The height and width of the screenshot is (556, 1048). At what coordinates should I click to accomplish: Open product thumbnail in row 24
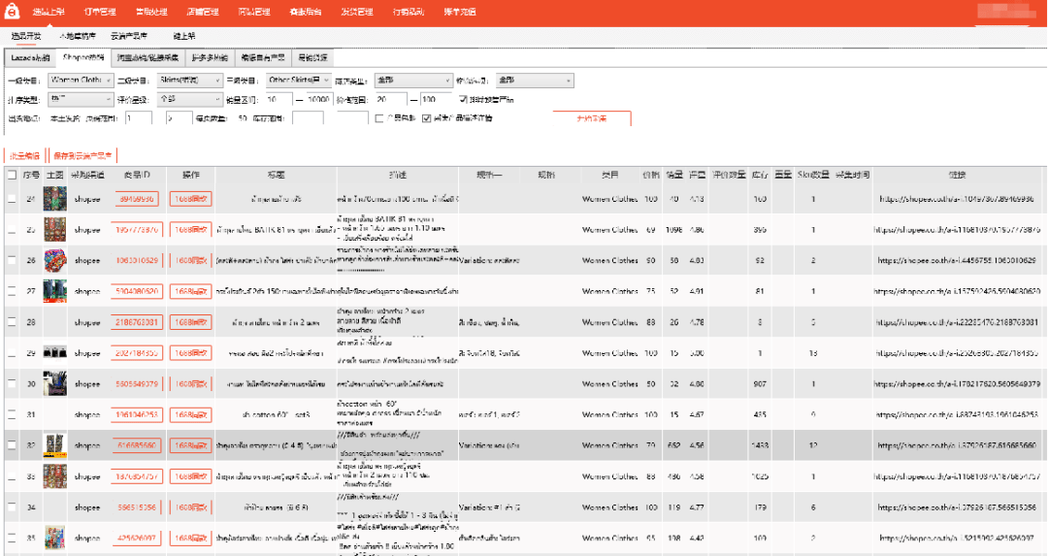coord(54,199)
